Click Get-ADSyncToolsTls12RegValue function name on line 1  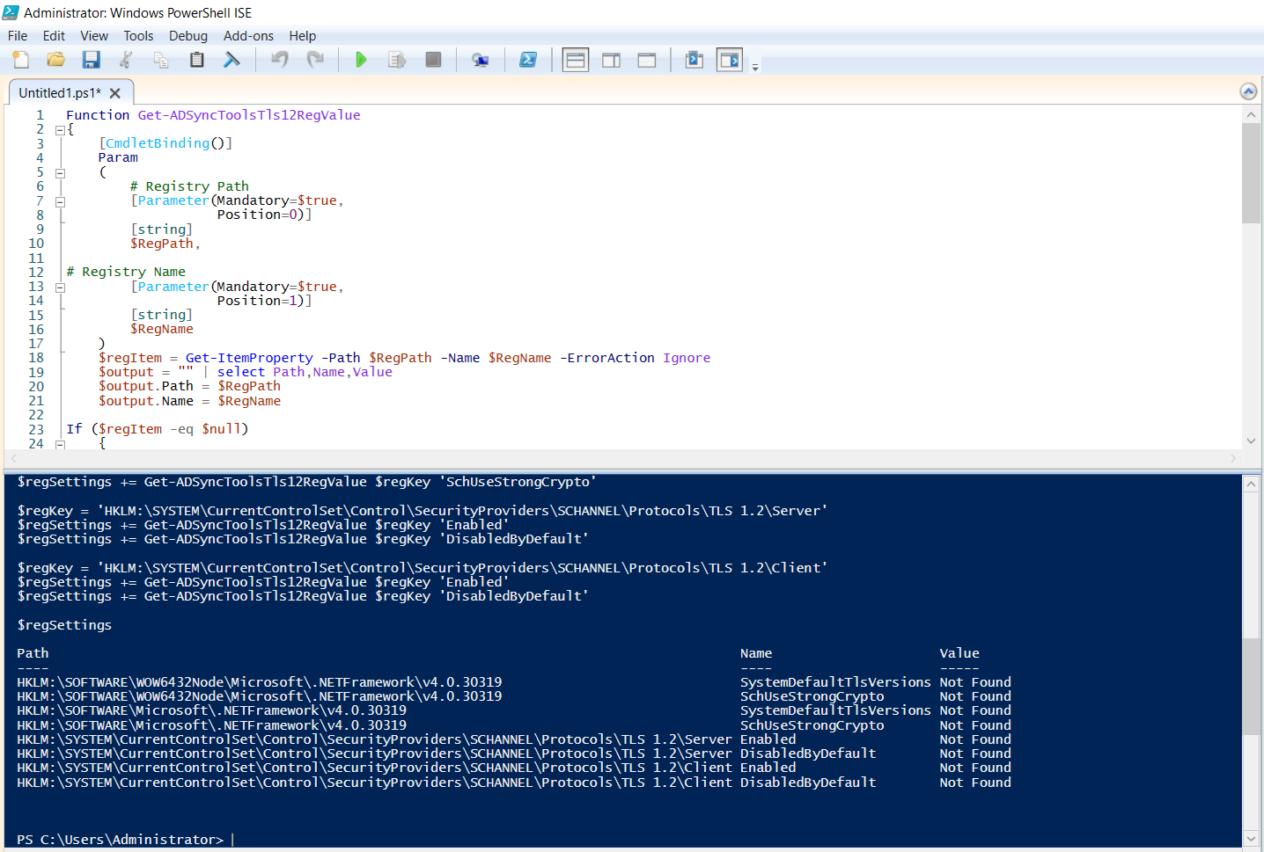tap(249, 115)
